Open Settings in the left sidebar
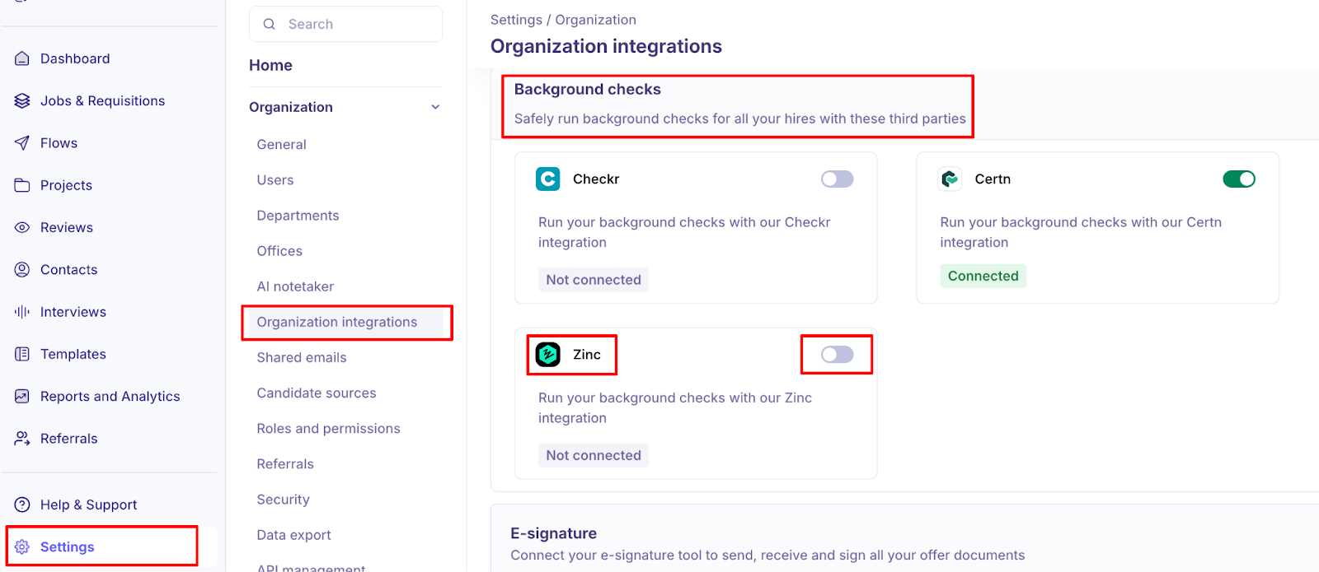The image size is (1319, 572). pyautogui.click(x=68, y=547)
